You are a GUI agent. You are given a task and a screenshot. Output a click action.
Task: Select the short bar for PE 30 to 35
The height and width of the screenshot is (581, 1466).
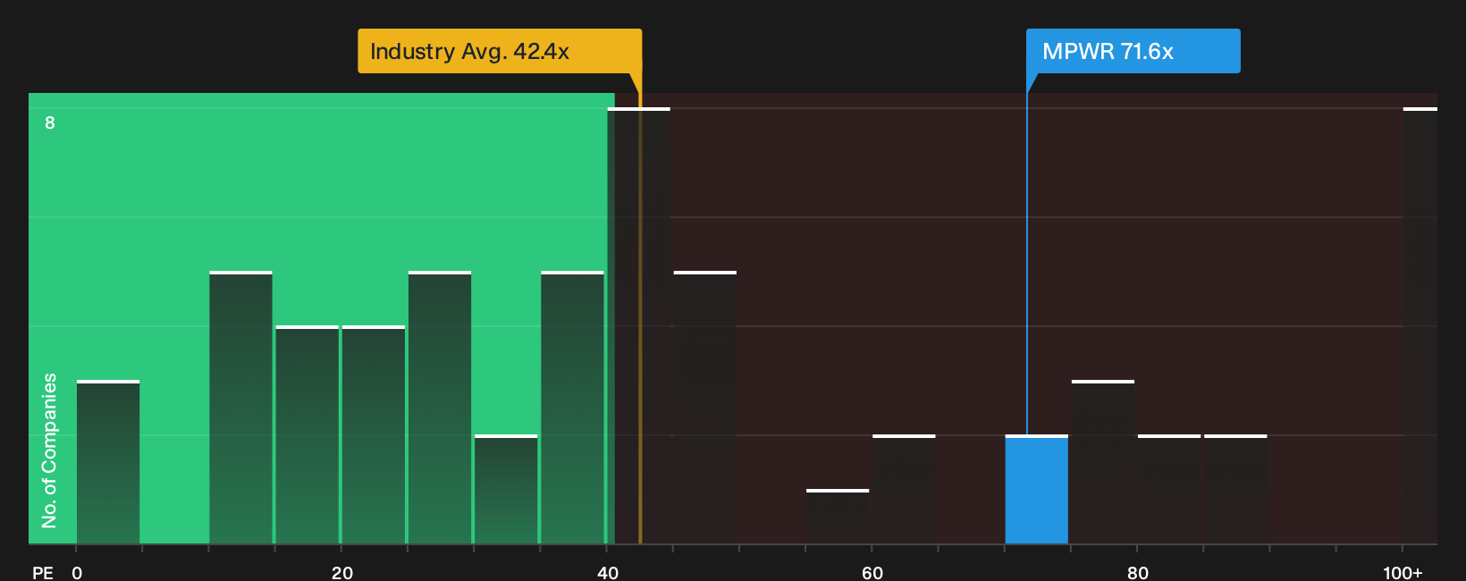pyautogui.click(x=506, y=490)
